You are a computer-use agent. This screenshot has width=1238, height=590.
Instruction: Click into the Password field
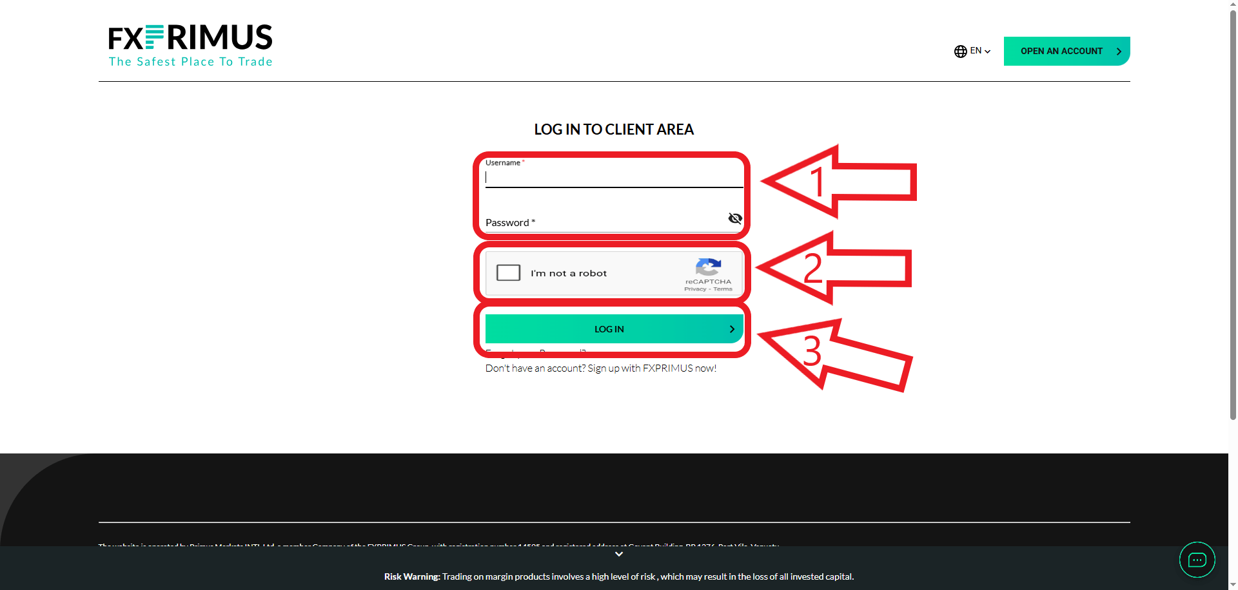[x=603, y=223]
